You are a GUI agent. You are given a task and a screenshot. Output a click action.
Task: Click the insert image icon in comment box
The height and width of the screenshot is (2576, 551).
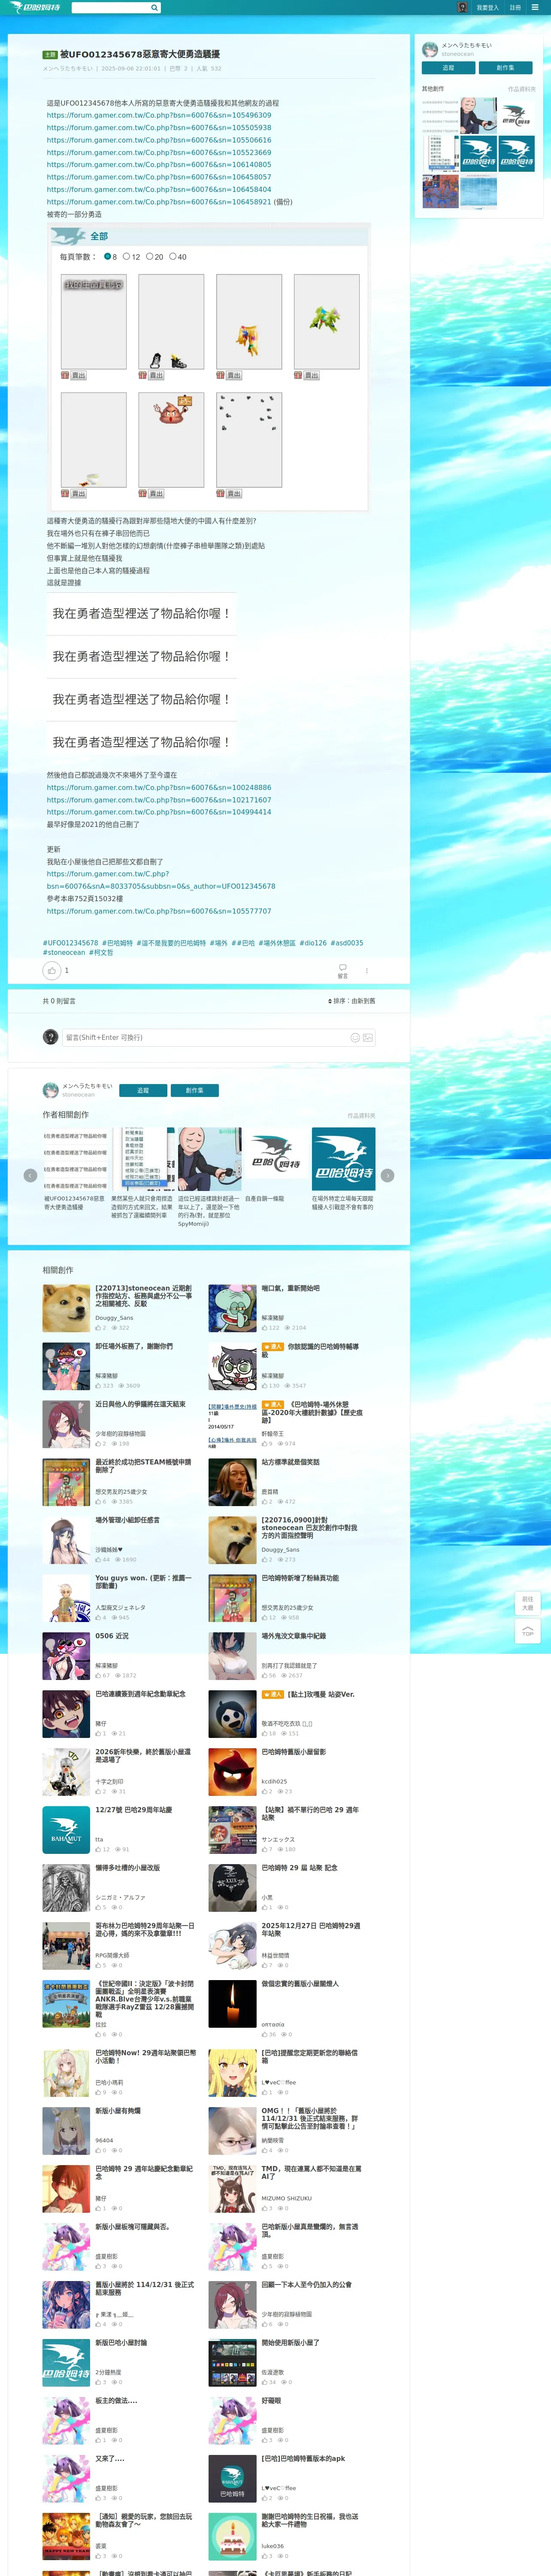coord(368,1038)
